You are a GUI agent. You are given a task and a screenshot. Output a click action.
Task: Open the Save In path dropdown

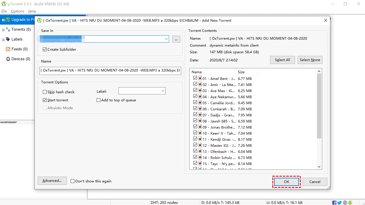[166, 39]
